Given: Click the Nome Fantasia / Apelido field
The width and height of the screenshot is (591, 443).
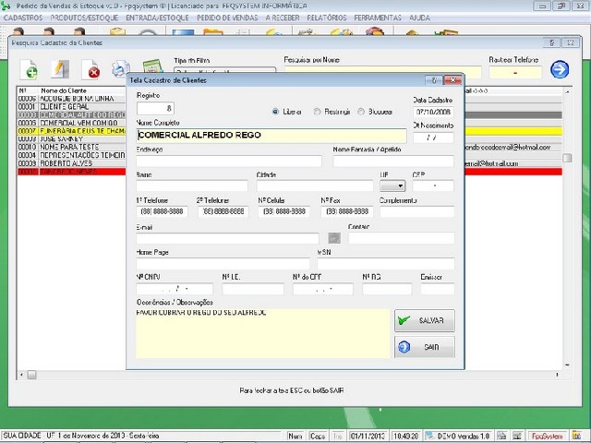Looking at the screenshot, I should pyautogui.click(x=393, y=162).
